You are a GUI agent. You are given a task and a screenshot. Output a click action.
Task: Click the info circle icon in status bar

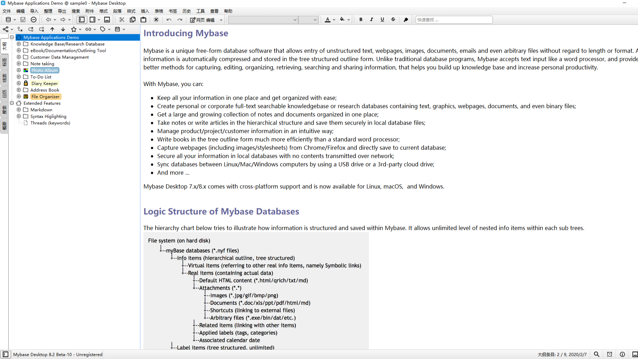click(x=622, y=354)
